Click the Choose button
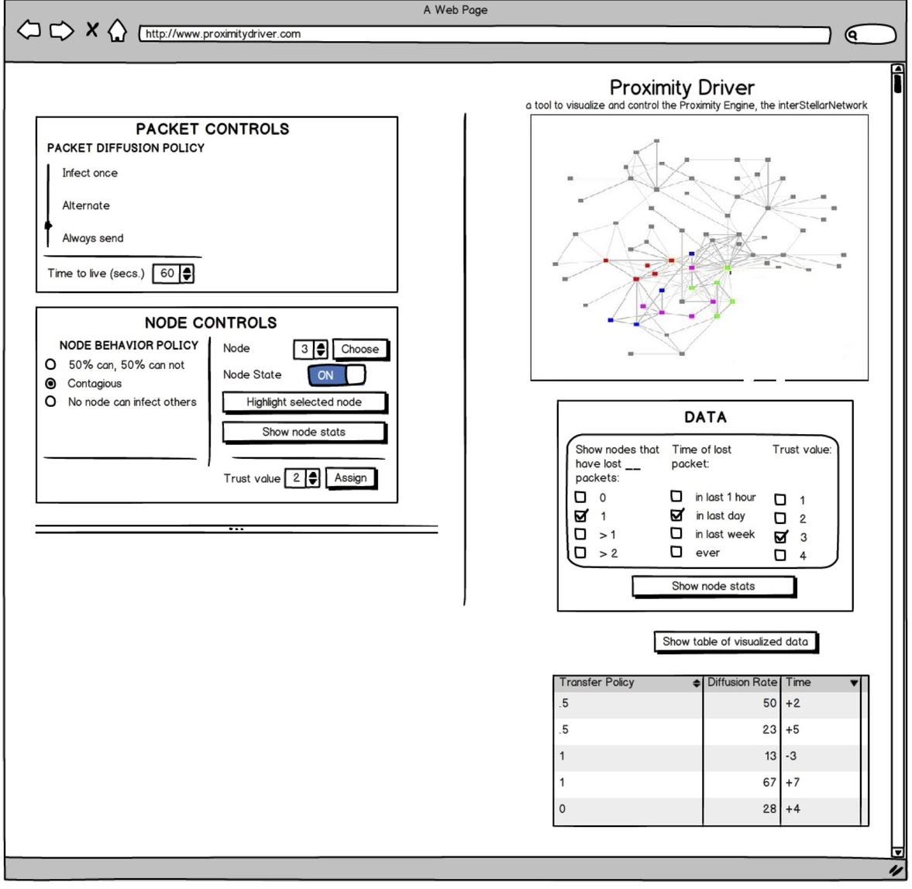This screenshot has width=912, height=889. 360,349
